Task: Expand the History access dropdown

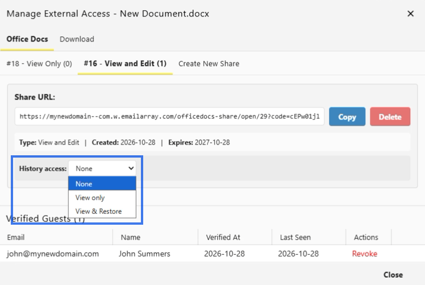Action: 102,168
